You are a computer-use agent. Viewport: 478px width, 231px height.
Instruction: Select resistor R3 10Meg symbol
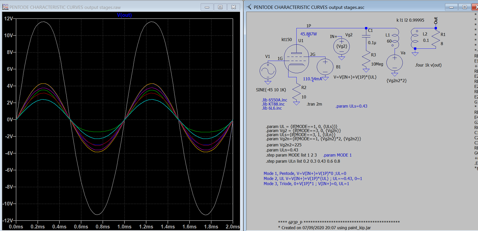point(366,59)
